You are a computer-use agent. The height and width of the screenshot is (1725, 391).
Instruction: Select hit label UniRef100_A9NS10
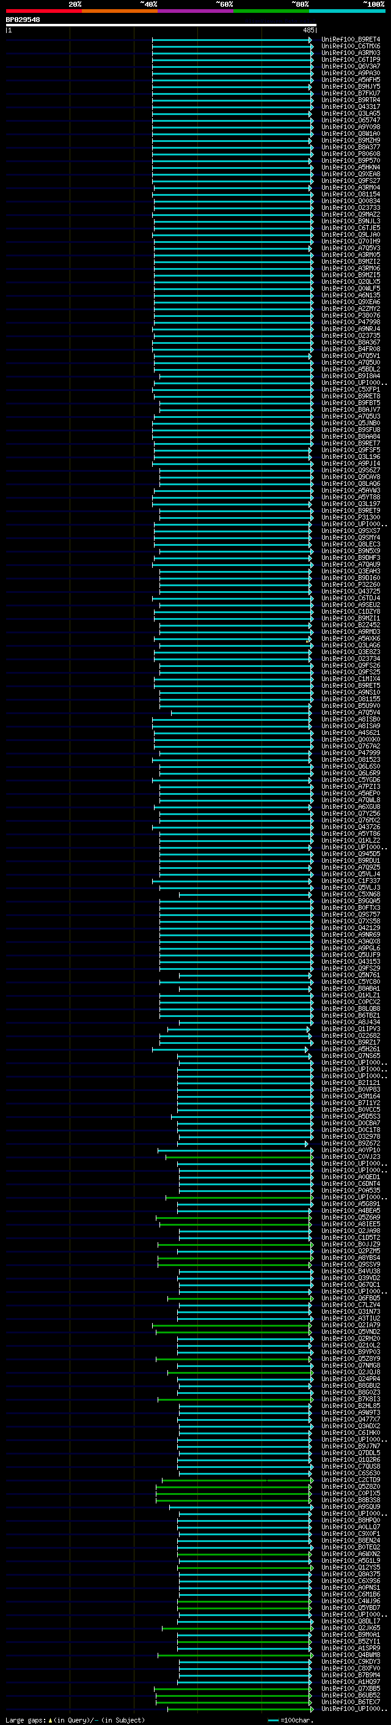click(351, 693)
